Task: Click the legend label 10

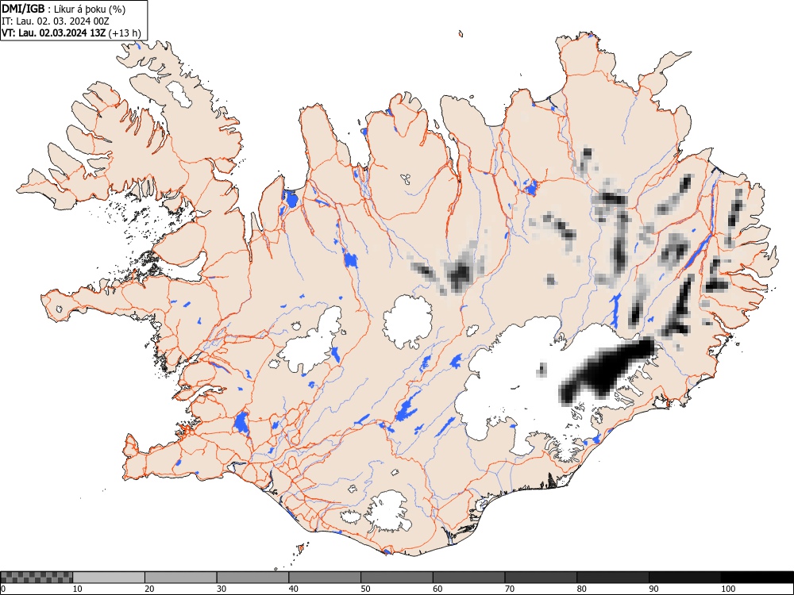Action: tap(78, 589)
